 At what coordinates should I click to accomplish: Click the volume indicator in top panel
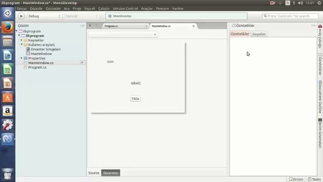[300, 3]
